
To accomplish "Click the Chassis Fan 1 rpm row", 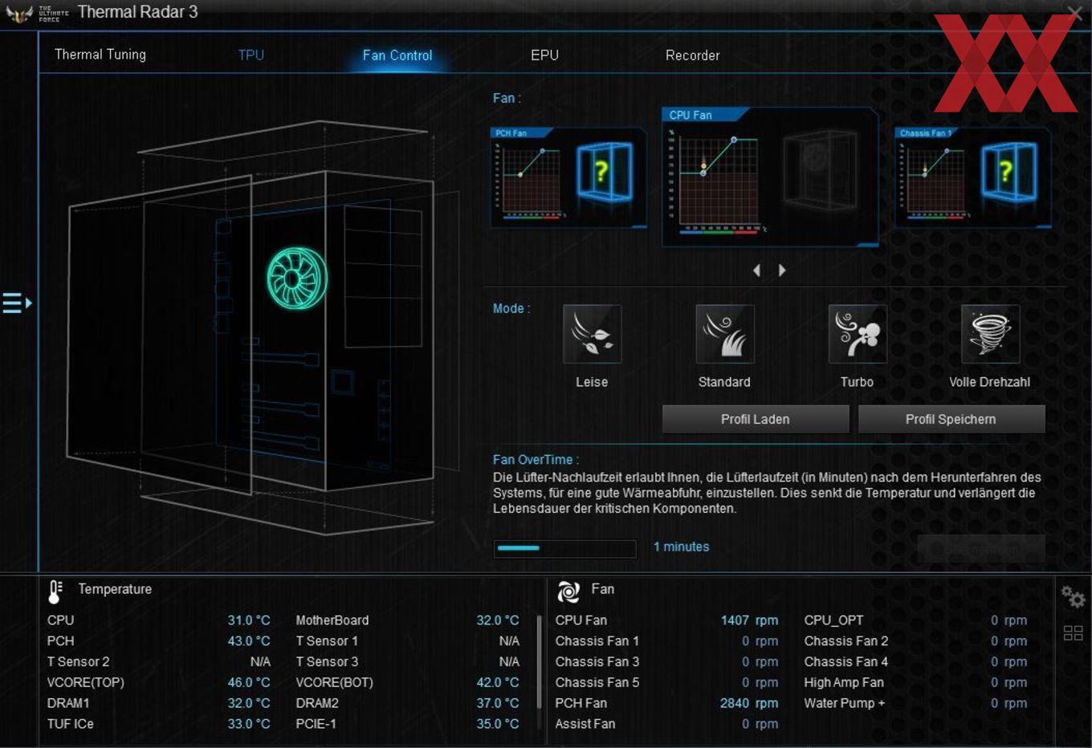I will [666, 641].
